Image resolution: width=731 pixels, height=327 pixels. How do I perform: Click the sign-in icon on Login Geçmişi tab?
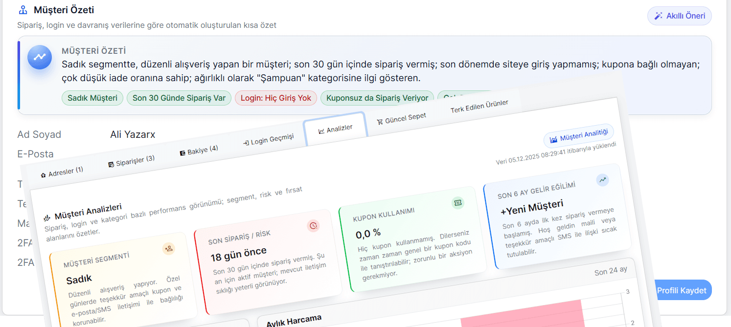(246, 143)
